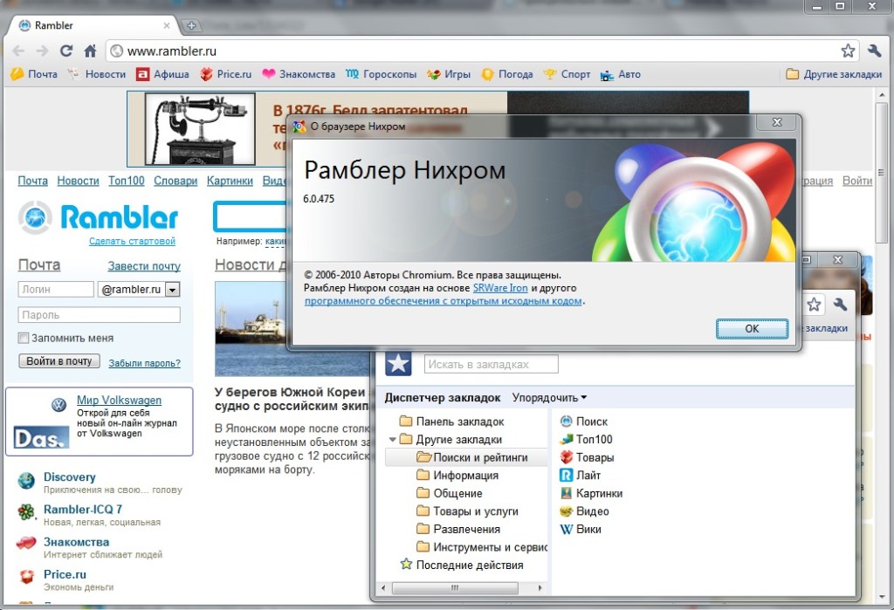This screenshot has width=894, height=610.
Task: Focus the Логин input field
Action: tap(56, 289)
